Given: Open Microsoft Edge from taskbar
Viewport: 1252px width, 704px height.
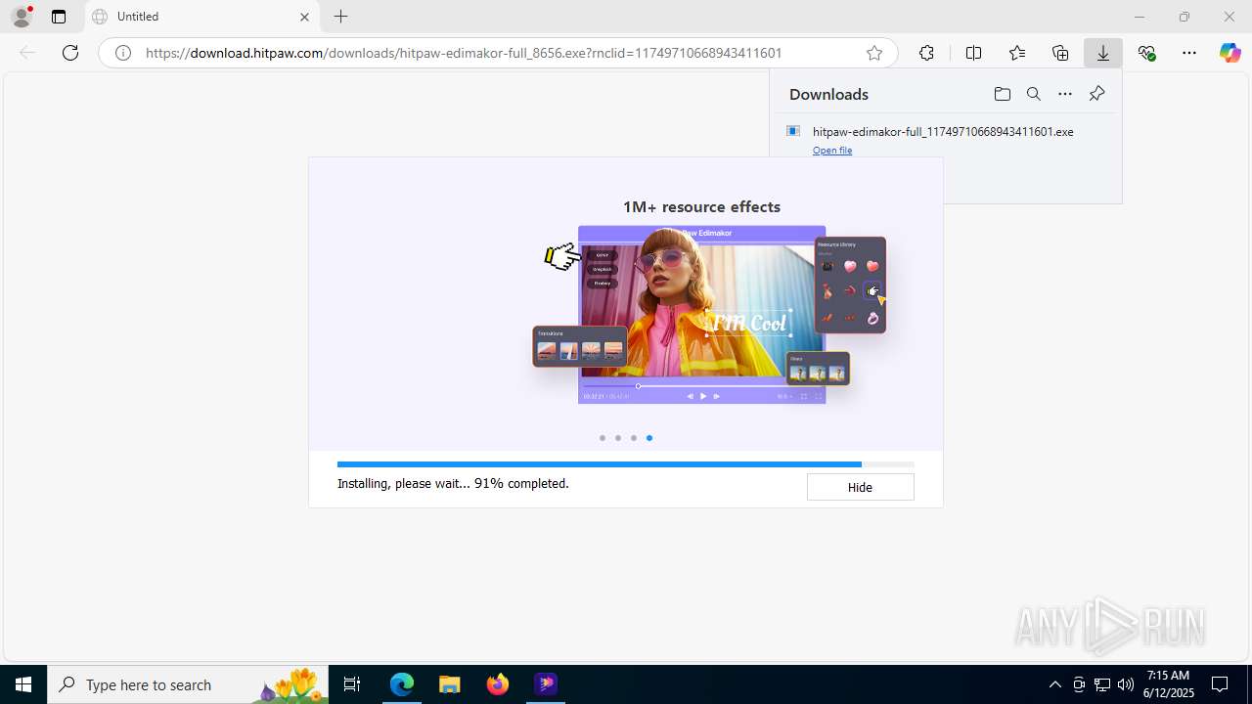Looking at the screenshot, I should [x=402, y=684].
